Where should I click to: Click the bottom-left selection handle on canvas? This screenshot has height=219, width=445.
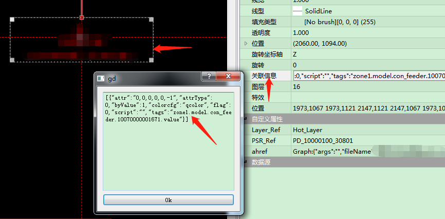[12, 60]
